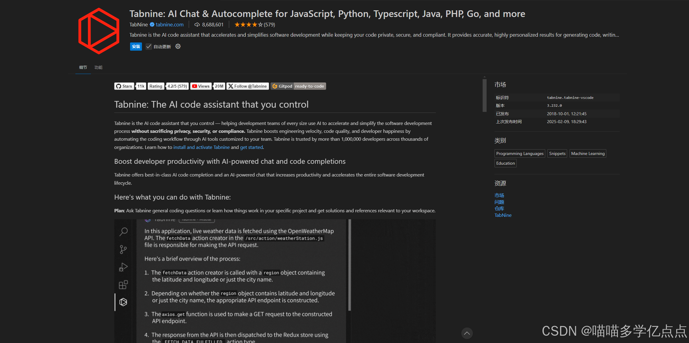Select the Snippets category tag
The image size is (689, 343).
tap(557, 153)
